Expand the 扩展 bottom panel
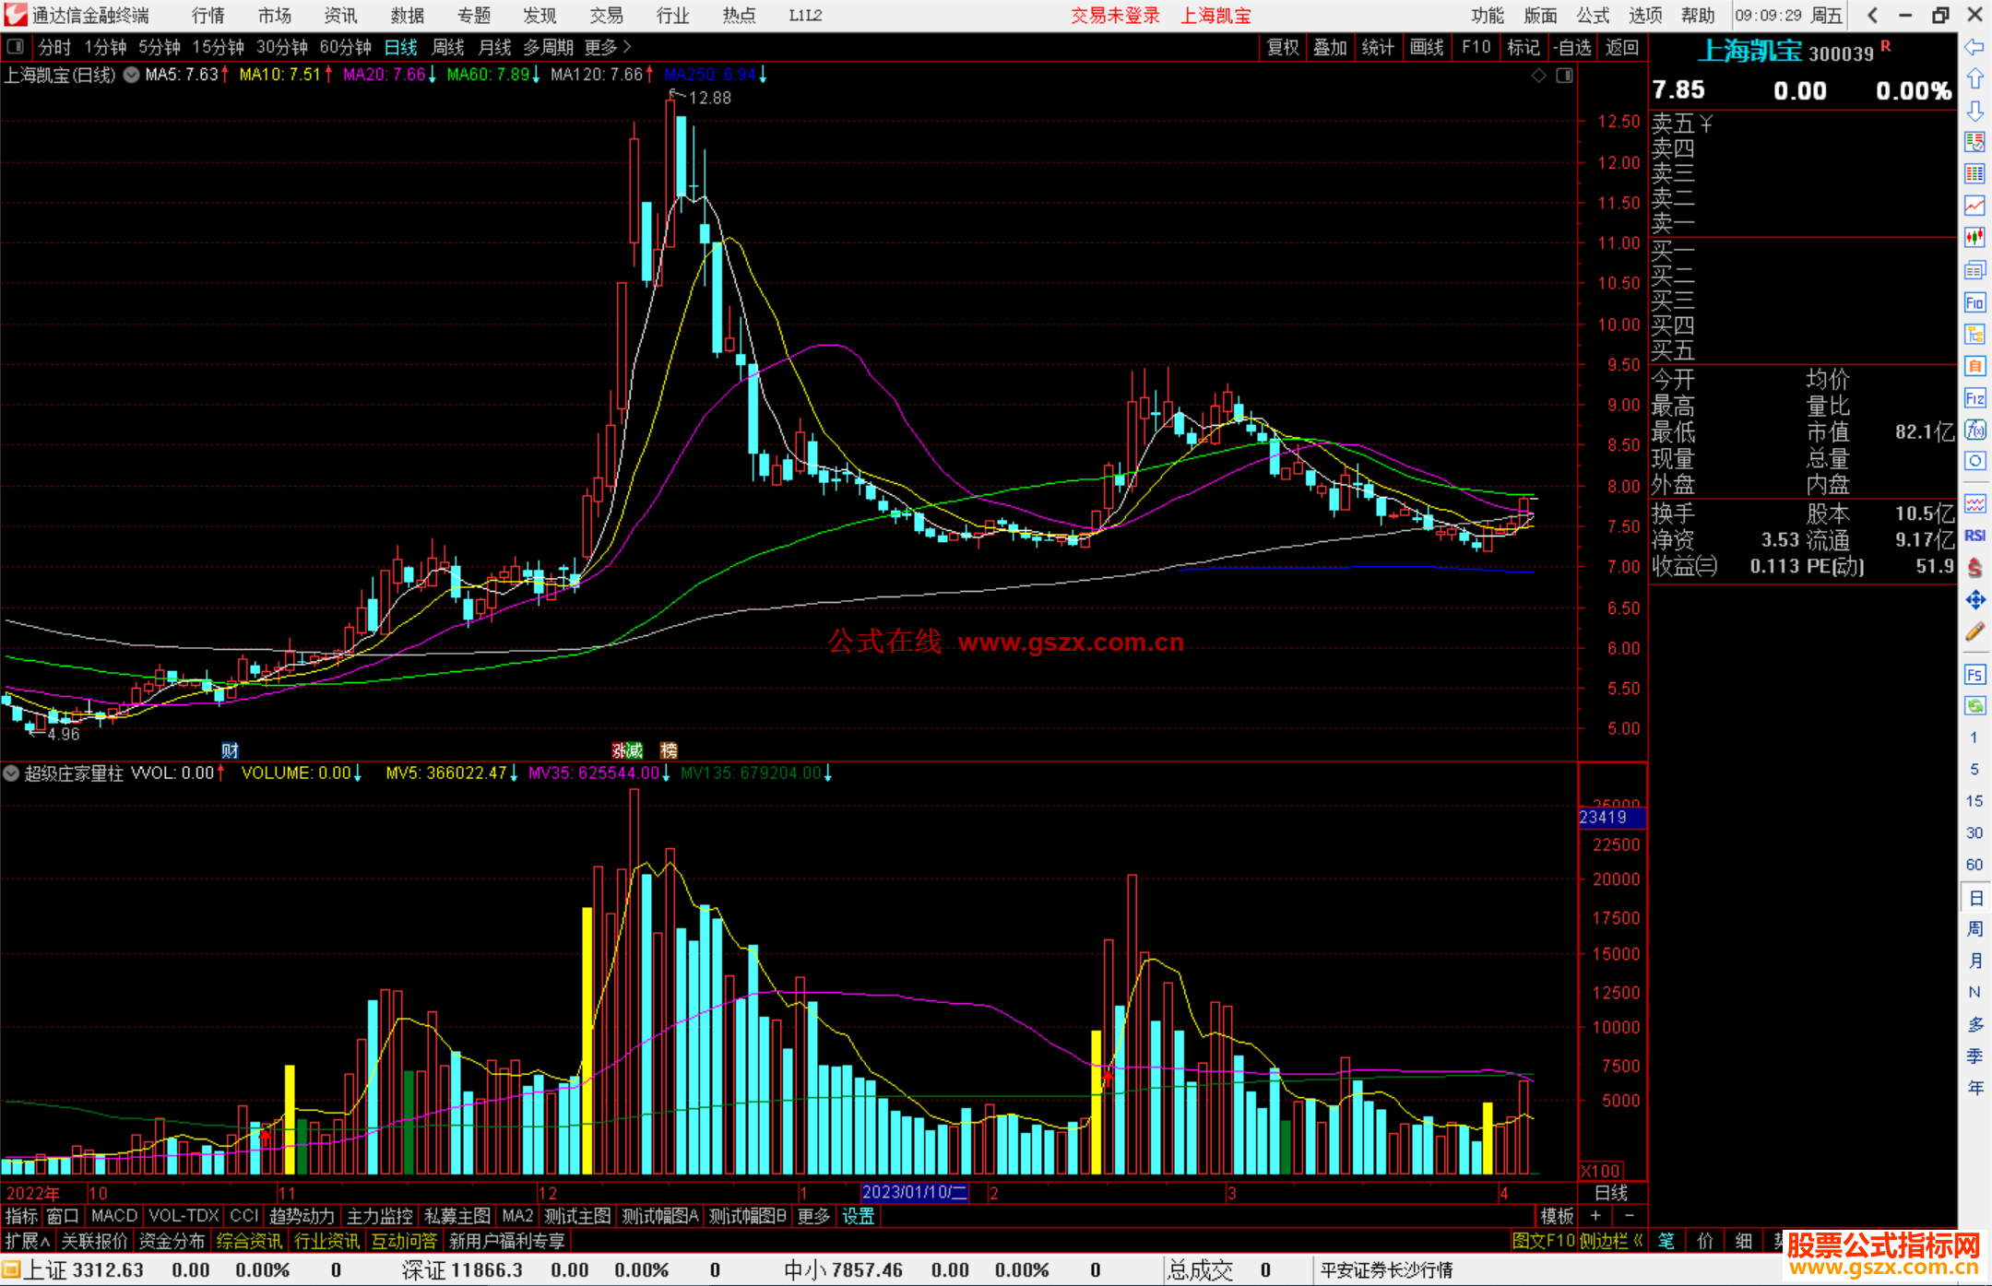 pyautogui.click(x=27, y=1241)
